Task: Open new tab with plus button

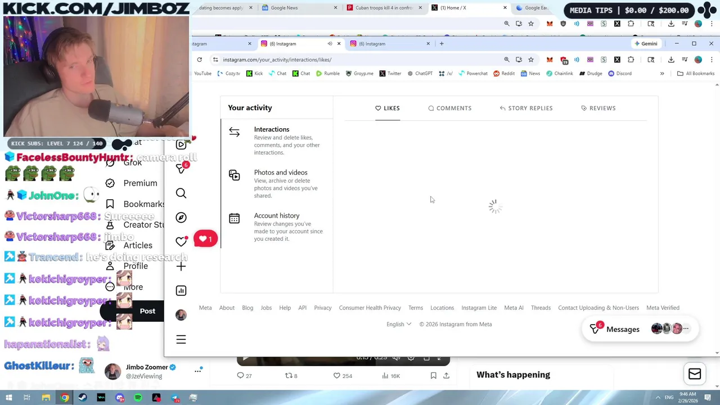Action: (442, 44)
